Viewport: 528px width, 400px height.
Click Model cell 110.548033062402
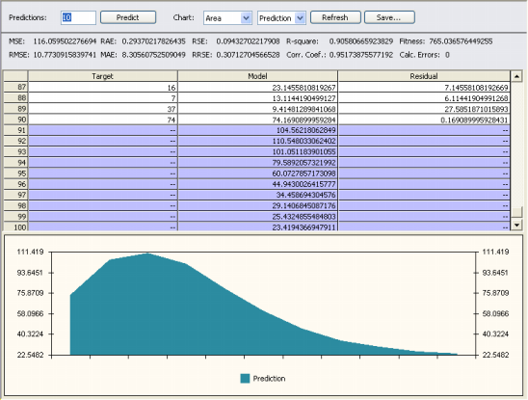[257, 141]
